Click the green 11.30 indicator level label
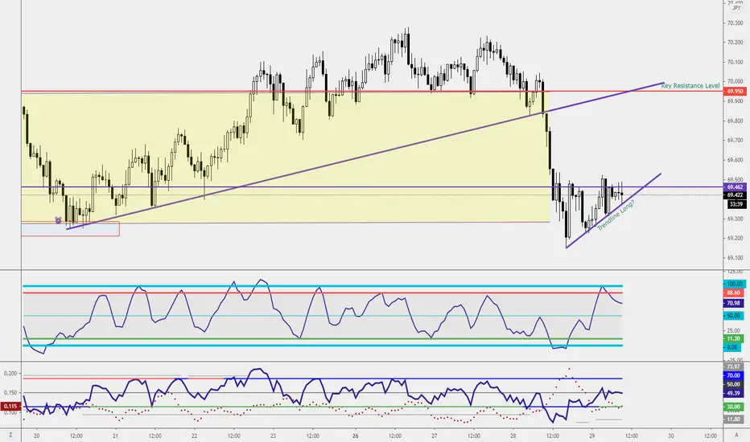 [x=733, y=339]
